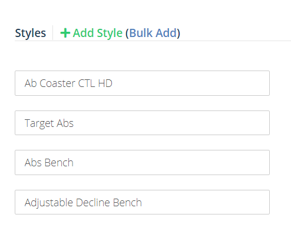Place cursor after 'Decline Bench' text

point(142,202)
